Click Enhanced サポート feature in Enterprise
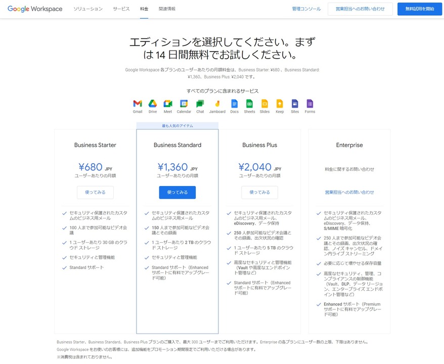Viewport: 444px width, 364px height. 352,309
